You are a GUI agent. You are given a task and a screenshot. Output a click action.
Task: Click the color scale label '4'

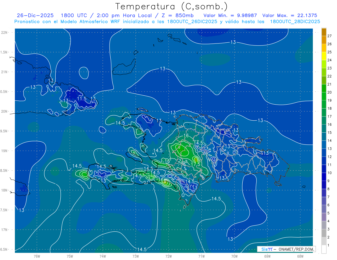point(329,221)
